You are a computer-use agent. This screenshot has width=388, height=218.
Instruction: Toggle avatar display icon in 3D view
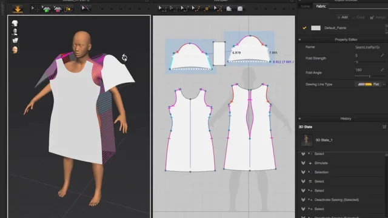[x=15, y=32]
